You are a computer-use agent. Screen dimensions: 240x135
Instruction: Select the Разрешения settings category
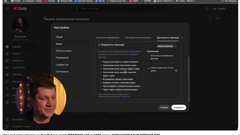[x=62, y=58]
